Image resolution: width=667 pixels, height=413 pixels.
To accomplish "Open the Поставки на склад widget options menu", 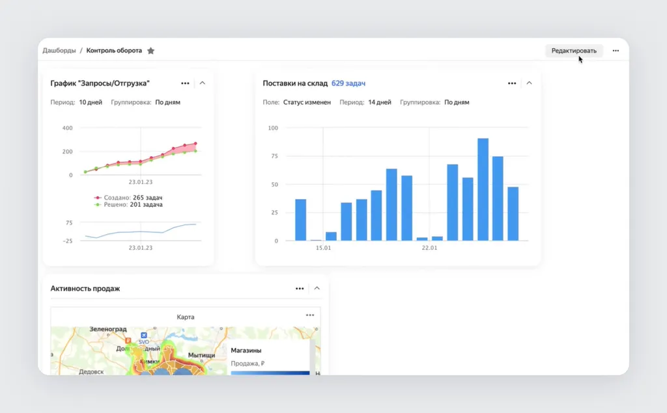I will (512, 83).
